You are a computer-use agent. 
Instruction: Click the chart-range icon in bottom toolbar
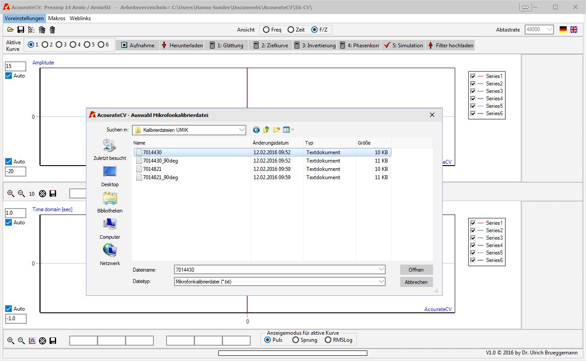[32, 341]
